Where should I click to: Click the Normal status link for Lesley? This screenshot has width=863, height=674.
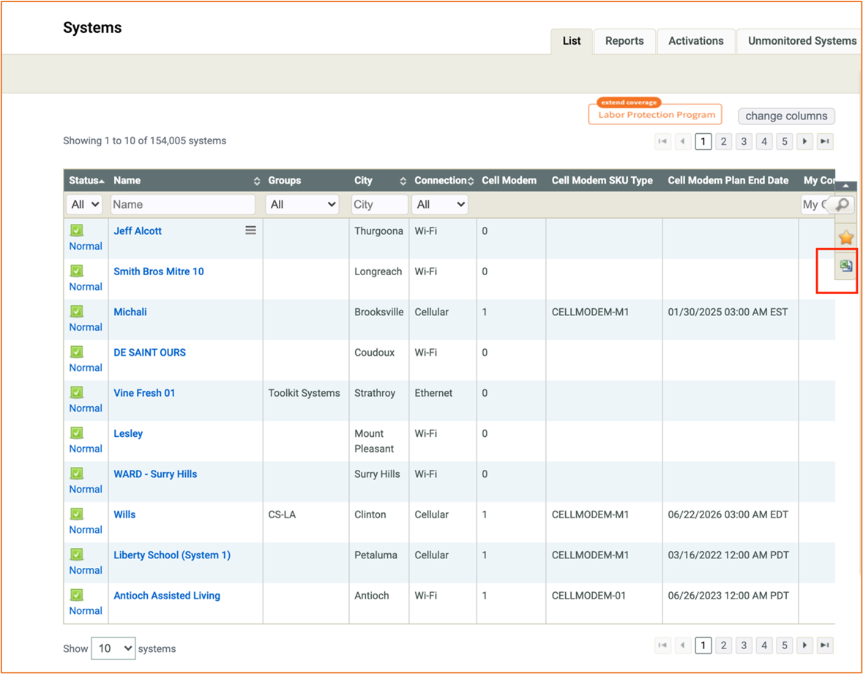[86, 449]
